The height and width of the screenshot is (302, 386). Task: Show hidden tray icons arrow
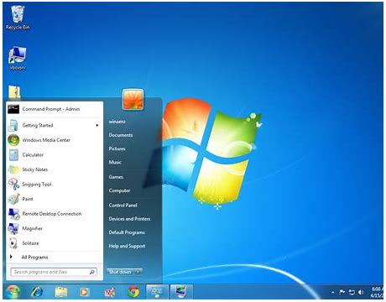point(333,292)
